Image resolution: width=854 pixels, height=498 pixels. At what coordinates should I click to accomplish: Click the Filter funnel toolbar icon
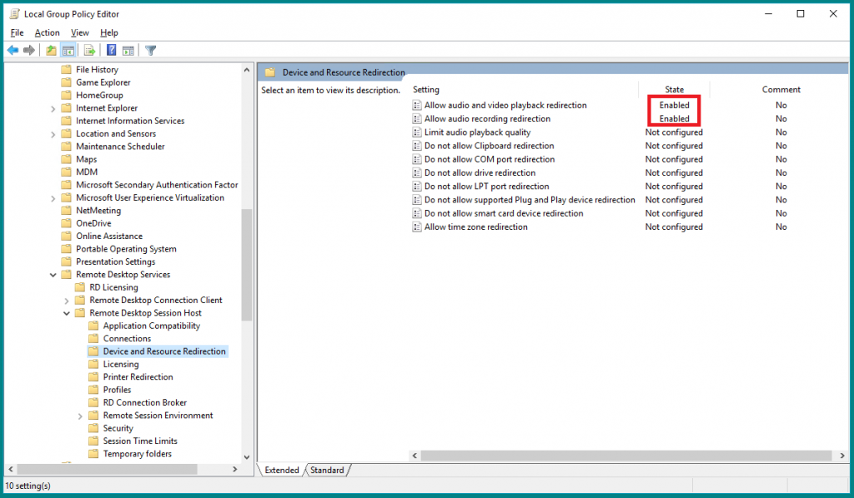click(x=151, y=51)
